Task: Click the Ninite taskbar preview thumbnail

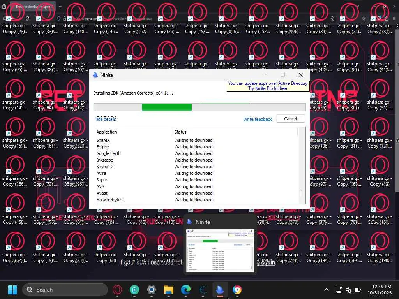Action: tap(220, 250)
